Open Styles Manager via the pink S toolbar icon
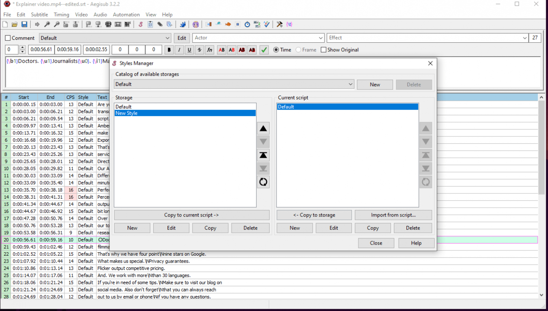This screenshot has width=548, height=311. (141, 25)
